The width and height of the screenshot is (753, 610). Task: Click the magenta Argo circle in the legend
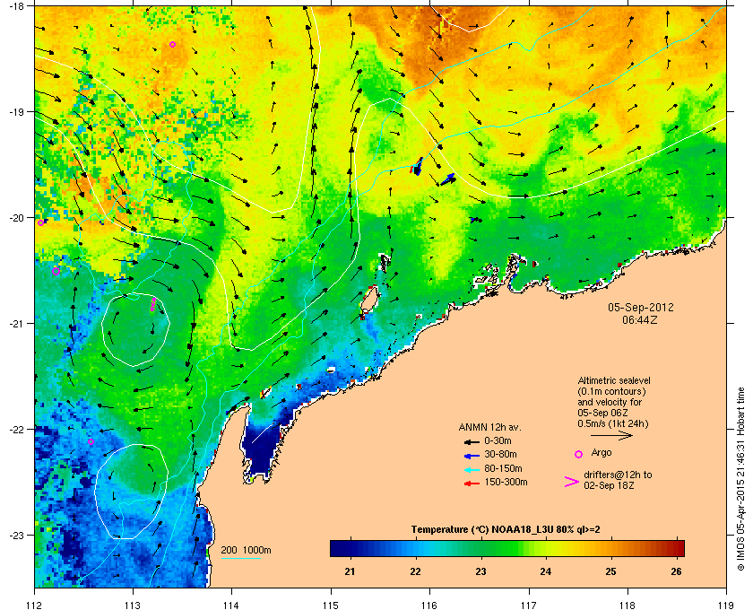(x=579, y=454)
